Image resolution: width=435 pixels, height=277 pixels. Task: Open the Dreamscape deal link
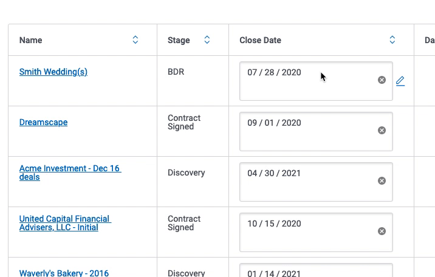(x=43, y=122)
